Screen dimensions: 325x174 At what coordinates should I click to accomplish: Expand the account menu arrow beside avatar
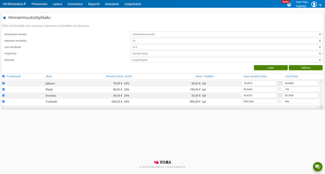pyautogui.click(x=320, y=5)
